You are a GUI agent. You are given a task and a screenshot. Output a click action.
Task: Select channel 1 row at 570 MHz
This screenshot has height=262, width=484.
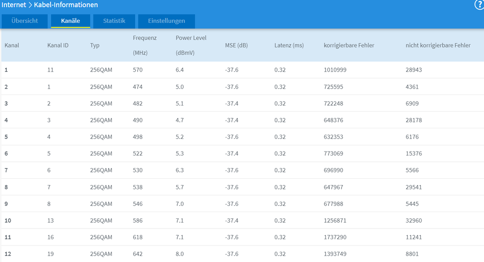click(x=242, y=70)
